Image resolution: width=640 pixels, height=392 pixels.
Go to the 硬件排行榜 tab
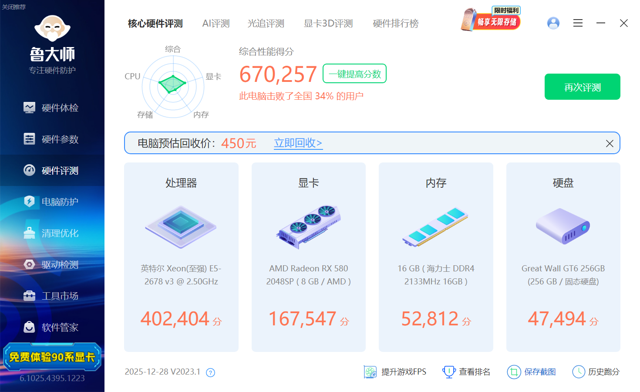pos(395,24)
